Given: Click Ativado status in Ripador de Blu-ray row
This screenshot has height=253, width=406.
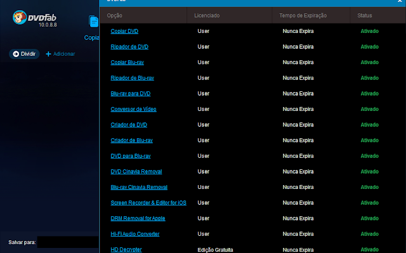Looking at the screenshot, I should point(369,78).
